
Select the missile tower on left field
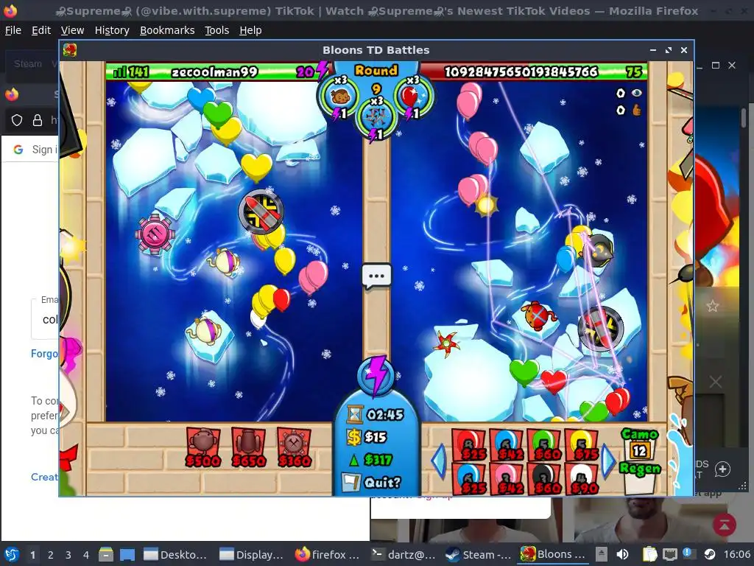coord(261,210)
